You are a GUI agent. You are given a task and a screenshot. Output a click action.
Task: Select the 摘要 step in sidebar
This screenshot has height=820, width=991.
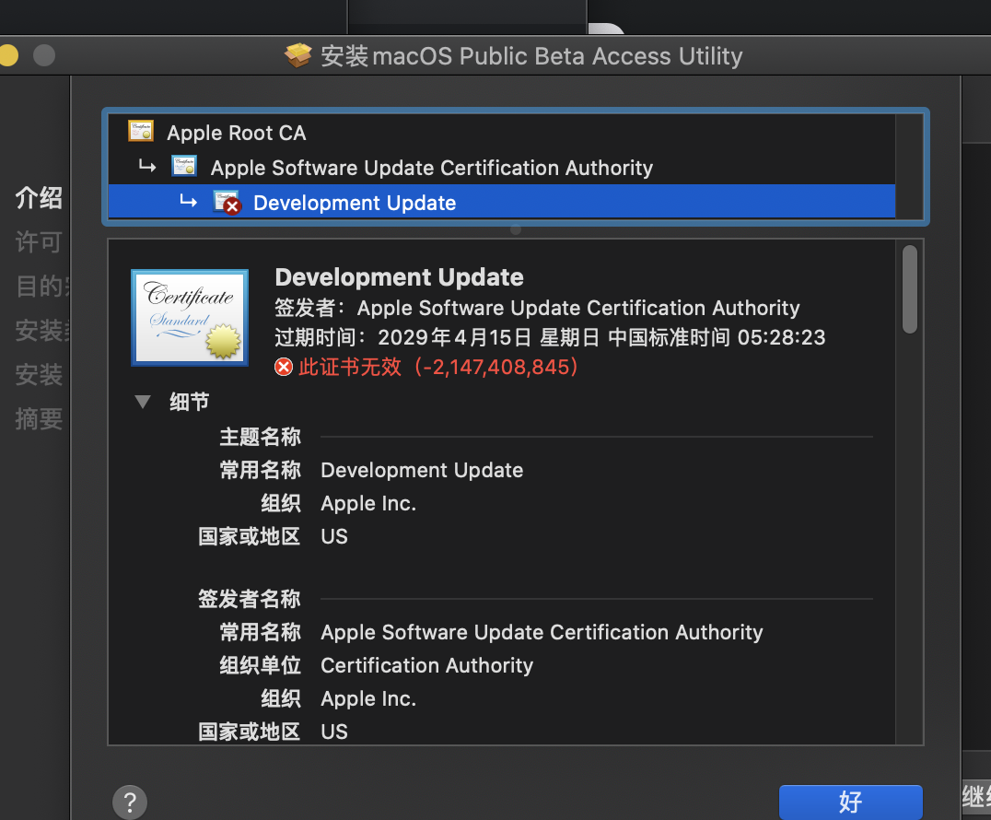click(39, 418)
